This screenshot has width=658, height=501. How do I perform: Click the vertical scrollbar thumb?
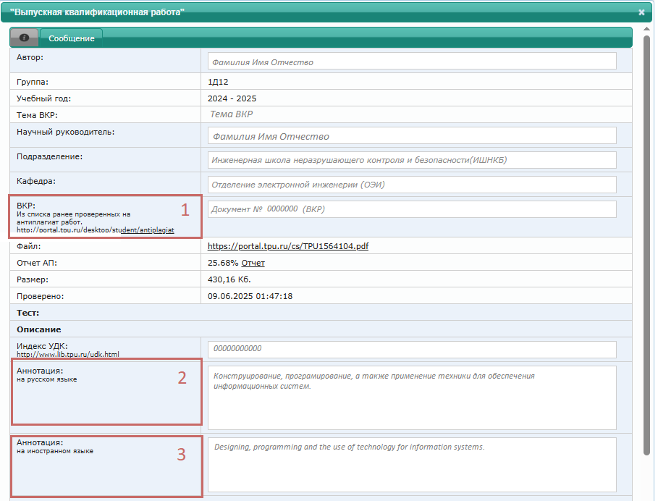(646, 245)
